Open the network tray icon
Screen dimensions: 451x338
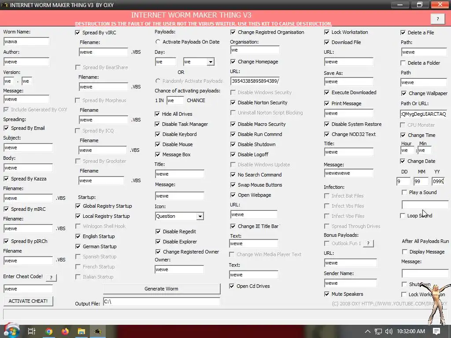coord(378,331)
